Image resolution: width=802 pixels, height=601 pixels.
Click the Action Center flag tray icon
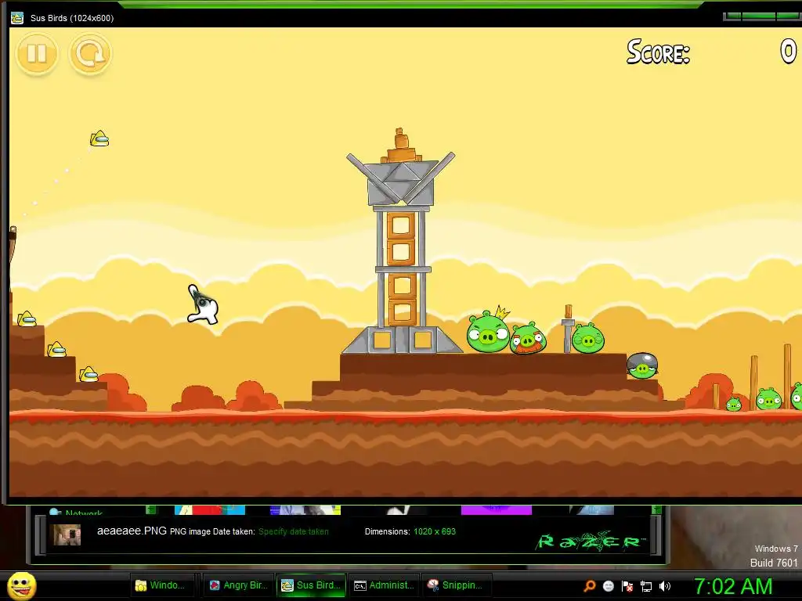pyautogui.click(x=627, y=586)
